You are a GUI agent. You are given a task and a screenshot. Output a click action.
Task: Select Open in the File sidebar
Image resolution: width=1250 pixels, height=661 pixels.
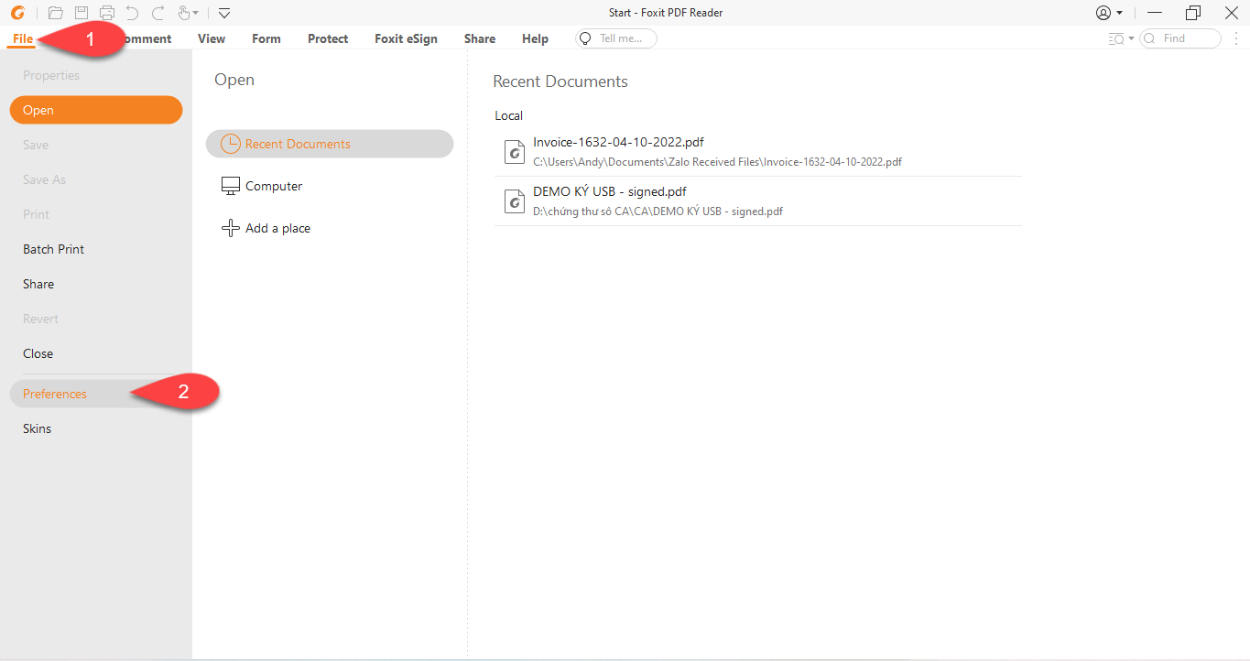tap(96, 110)
